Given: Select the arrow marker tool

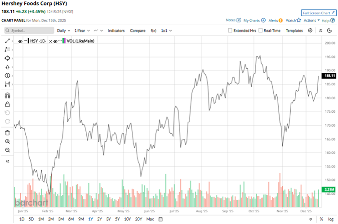Looking at the screenshot, I should [7, 67].
